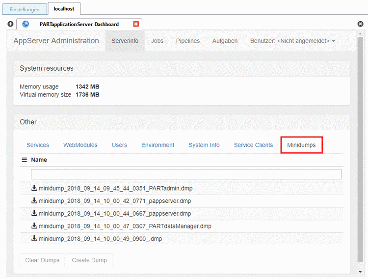
Task: Select the Minidumps tab
Action: (x=301, y=145)
